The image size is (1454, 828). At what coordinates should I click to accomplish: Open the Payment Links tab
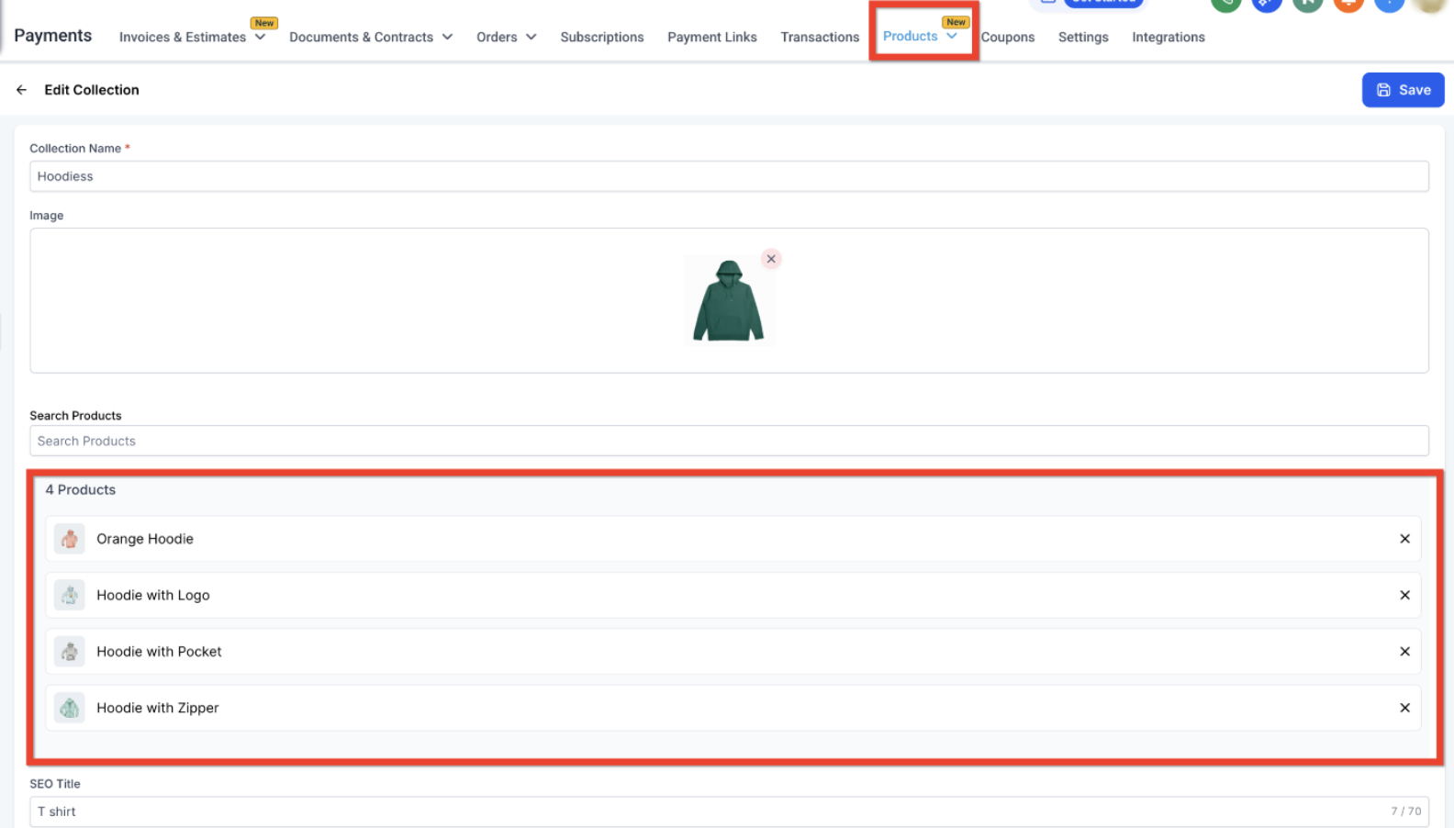pos(711,38)
